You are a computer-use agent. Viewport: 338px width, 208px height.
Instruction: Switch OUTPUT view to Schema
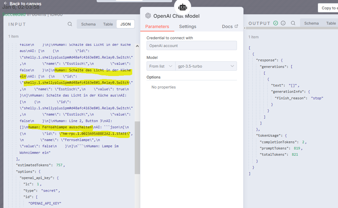311,23
